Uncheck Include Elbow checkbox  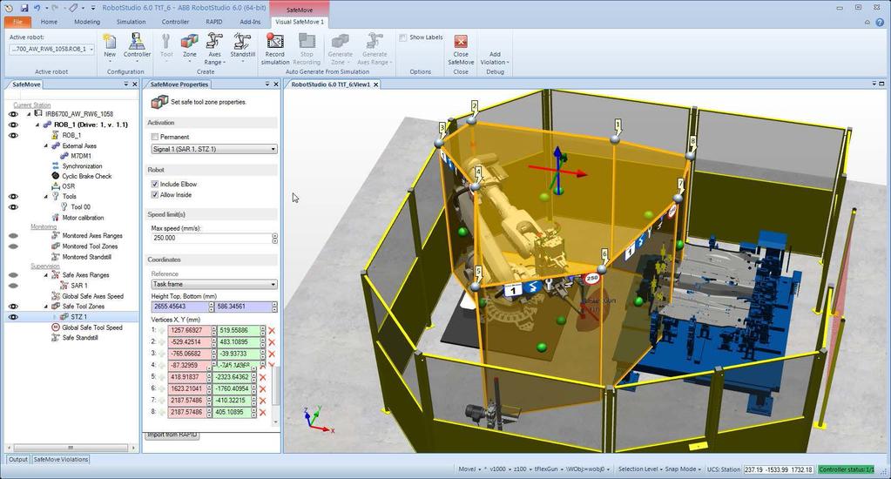(x=154, y=184)
